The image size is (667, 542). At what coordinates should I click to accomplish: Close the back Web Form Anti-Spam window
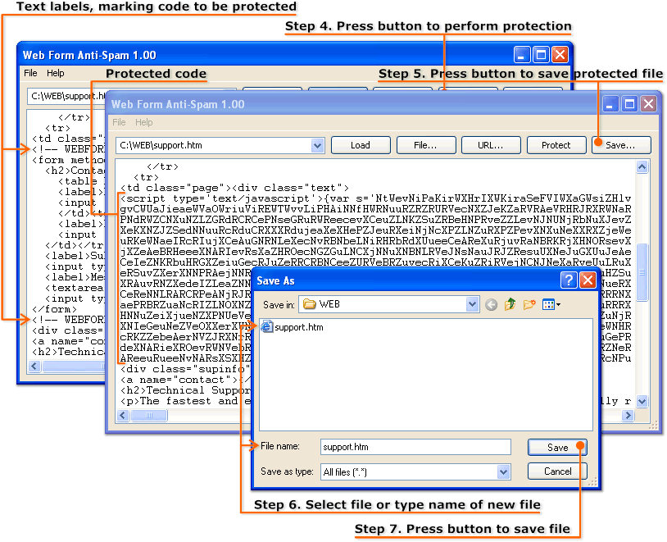pyautogui.click(x=560, y=54)
